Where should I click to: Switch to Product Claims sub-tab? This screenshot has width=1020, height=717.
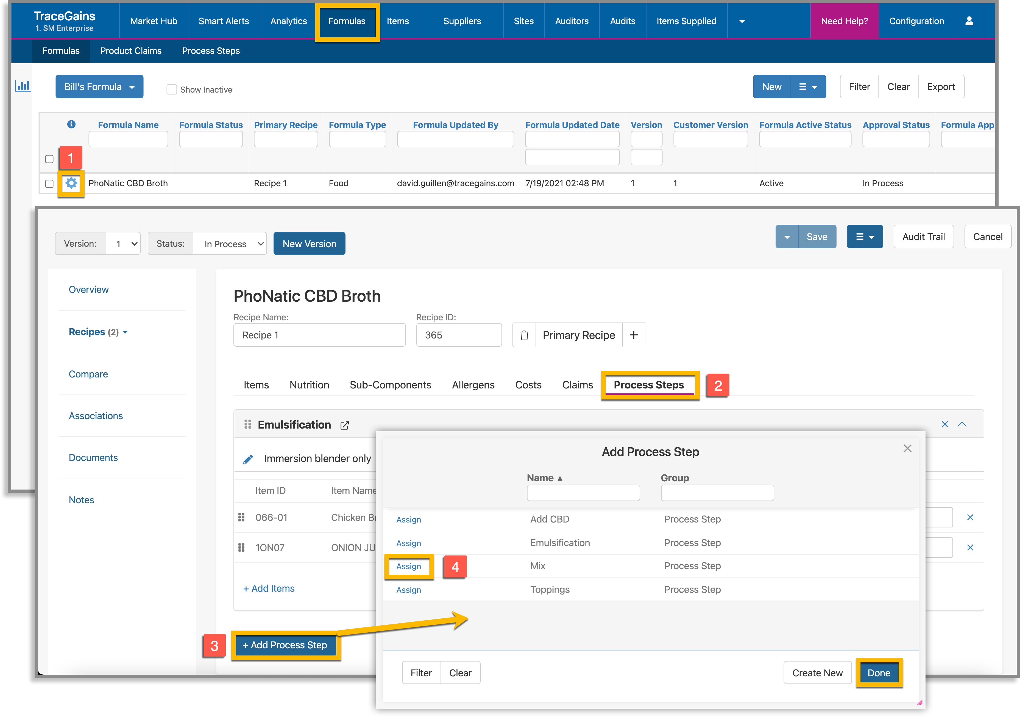131,51
